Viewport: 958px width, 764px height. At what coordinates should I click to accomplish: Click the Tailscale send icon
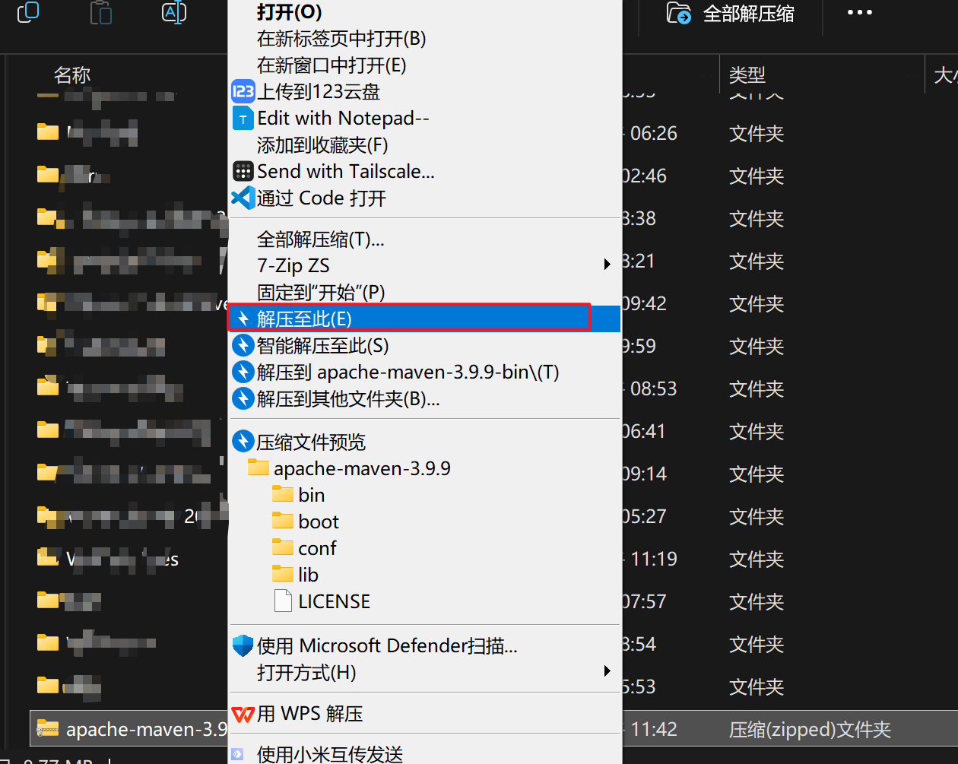click(243, 172)
